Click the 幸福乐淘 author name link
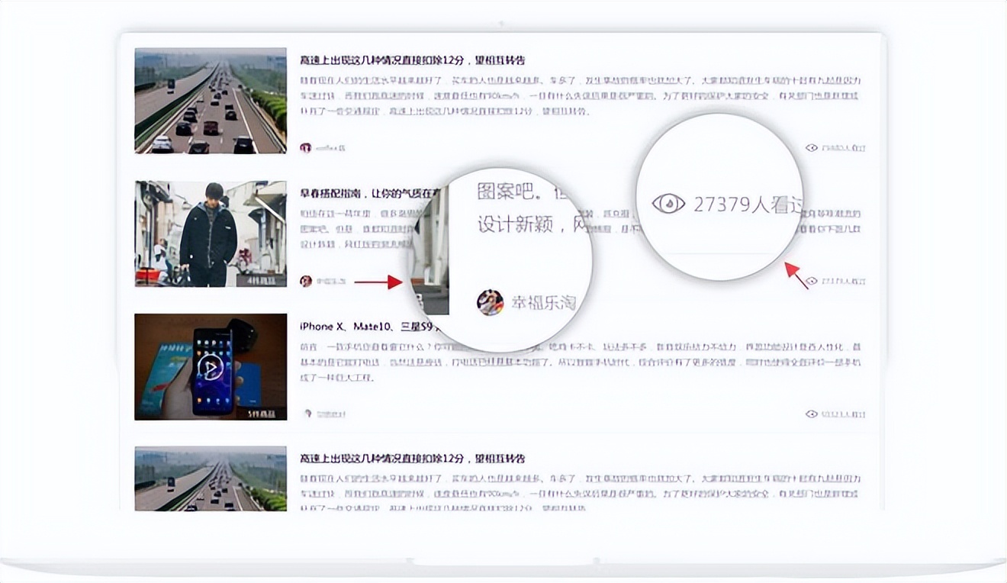The image size is (1007, 583). 542,302
